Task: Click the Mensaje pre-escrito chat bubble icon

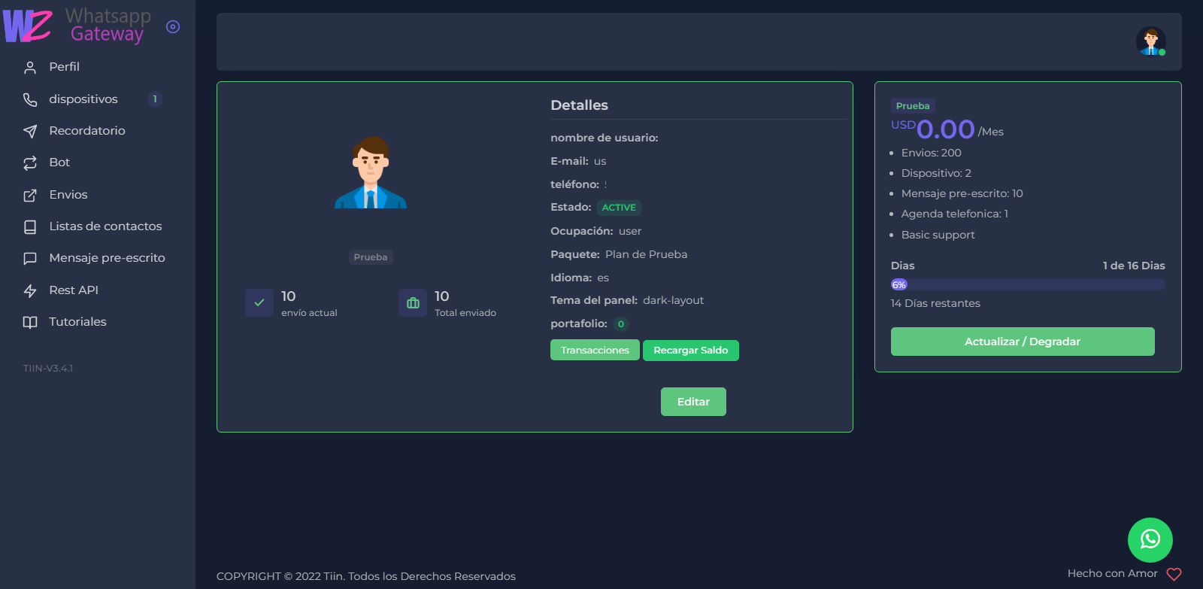Action: tap(30, 259)
